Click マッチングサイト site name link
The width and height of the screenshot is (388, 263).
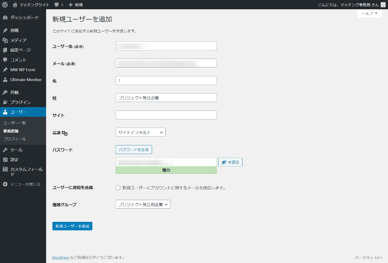(x=35, y=5)
